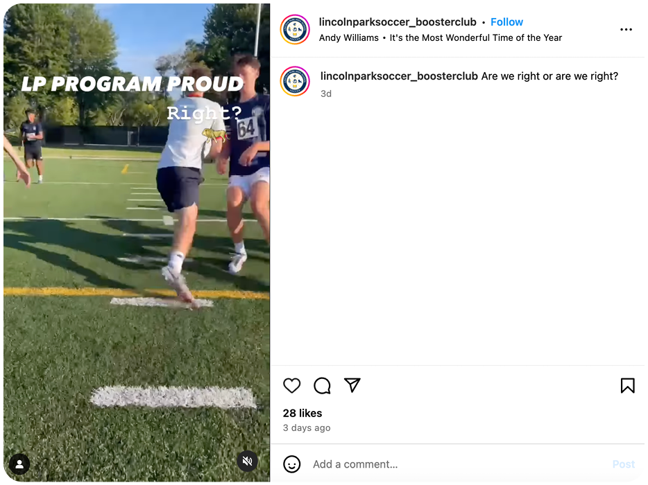
Task: Show tagged people via the person icon
Action: click(19, 464)
